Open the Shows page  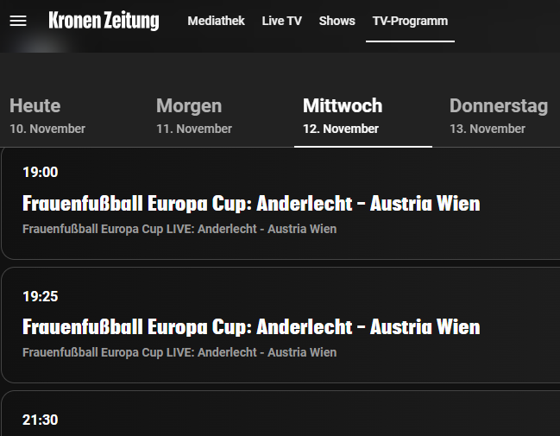[337, 21]
